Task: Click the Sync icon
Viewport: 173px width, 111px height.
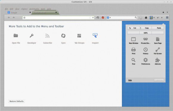Action: (x=63, y=36)
